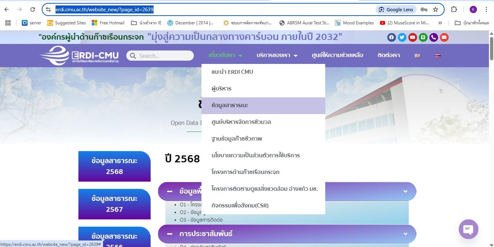The image size is (494, 247).
Task: Click the purple phone icon
Action: [x=433, y=37]
